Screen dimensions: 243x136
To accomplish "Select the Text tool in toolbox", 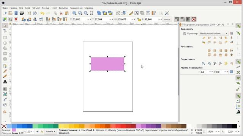I will (5, 82).
